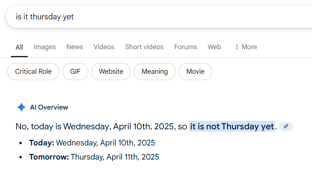
Task: Click the highlighted 'it is not Thursday yet' text
Action: coord(232,126)
